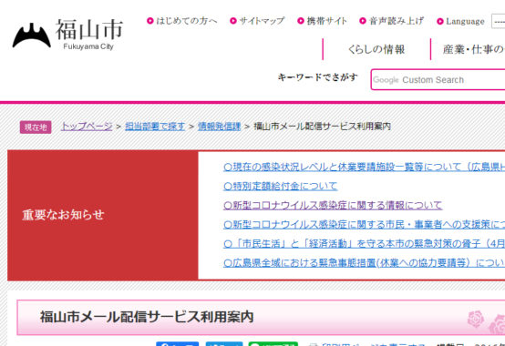Open 担当部署で探す breadcrumb link

(x=155, y=127)
